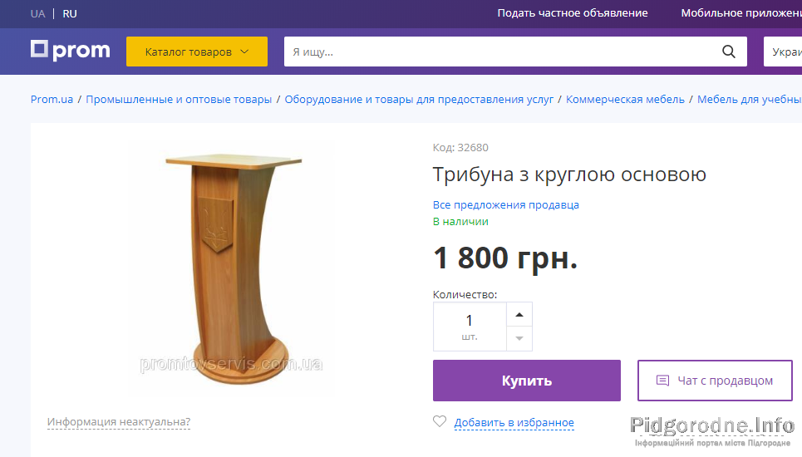The image size is (802, 457).
Task: Switch language to UA
Action: pyautogui.click(x=38, y=14)
